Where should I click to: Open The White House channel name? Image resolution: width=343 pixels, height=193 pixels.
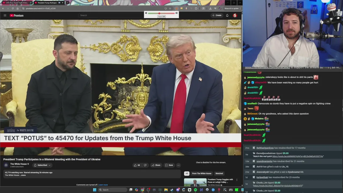tap(18, 164)
